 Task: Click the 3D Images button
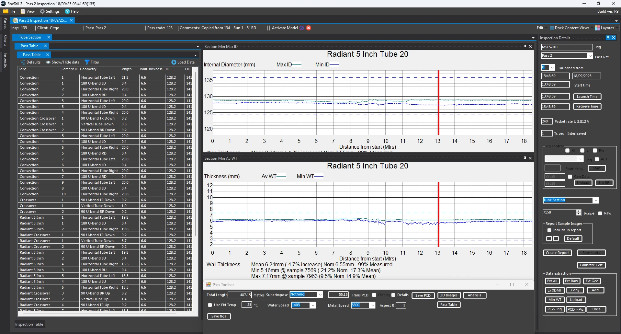449,295
